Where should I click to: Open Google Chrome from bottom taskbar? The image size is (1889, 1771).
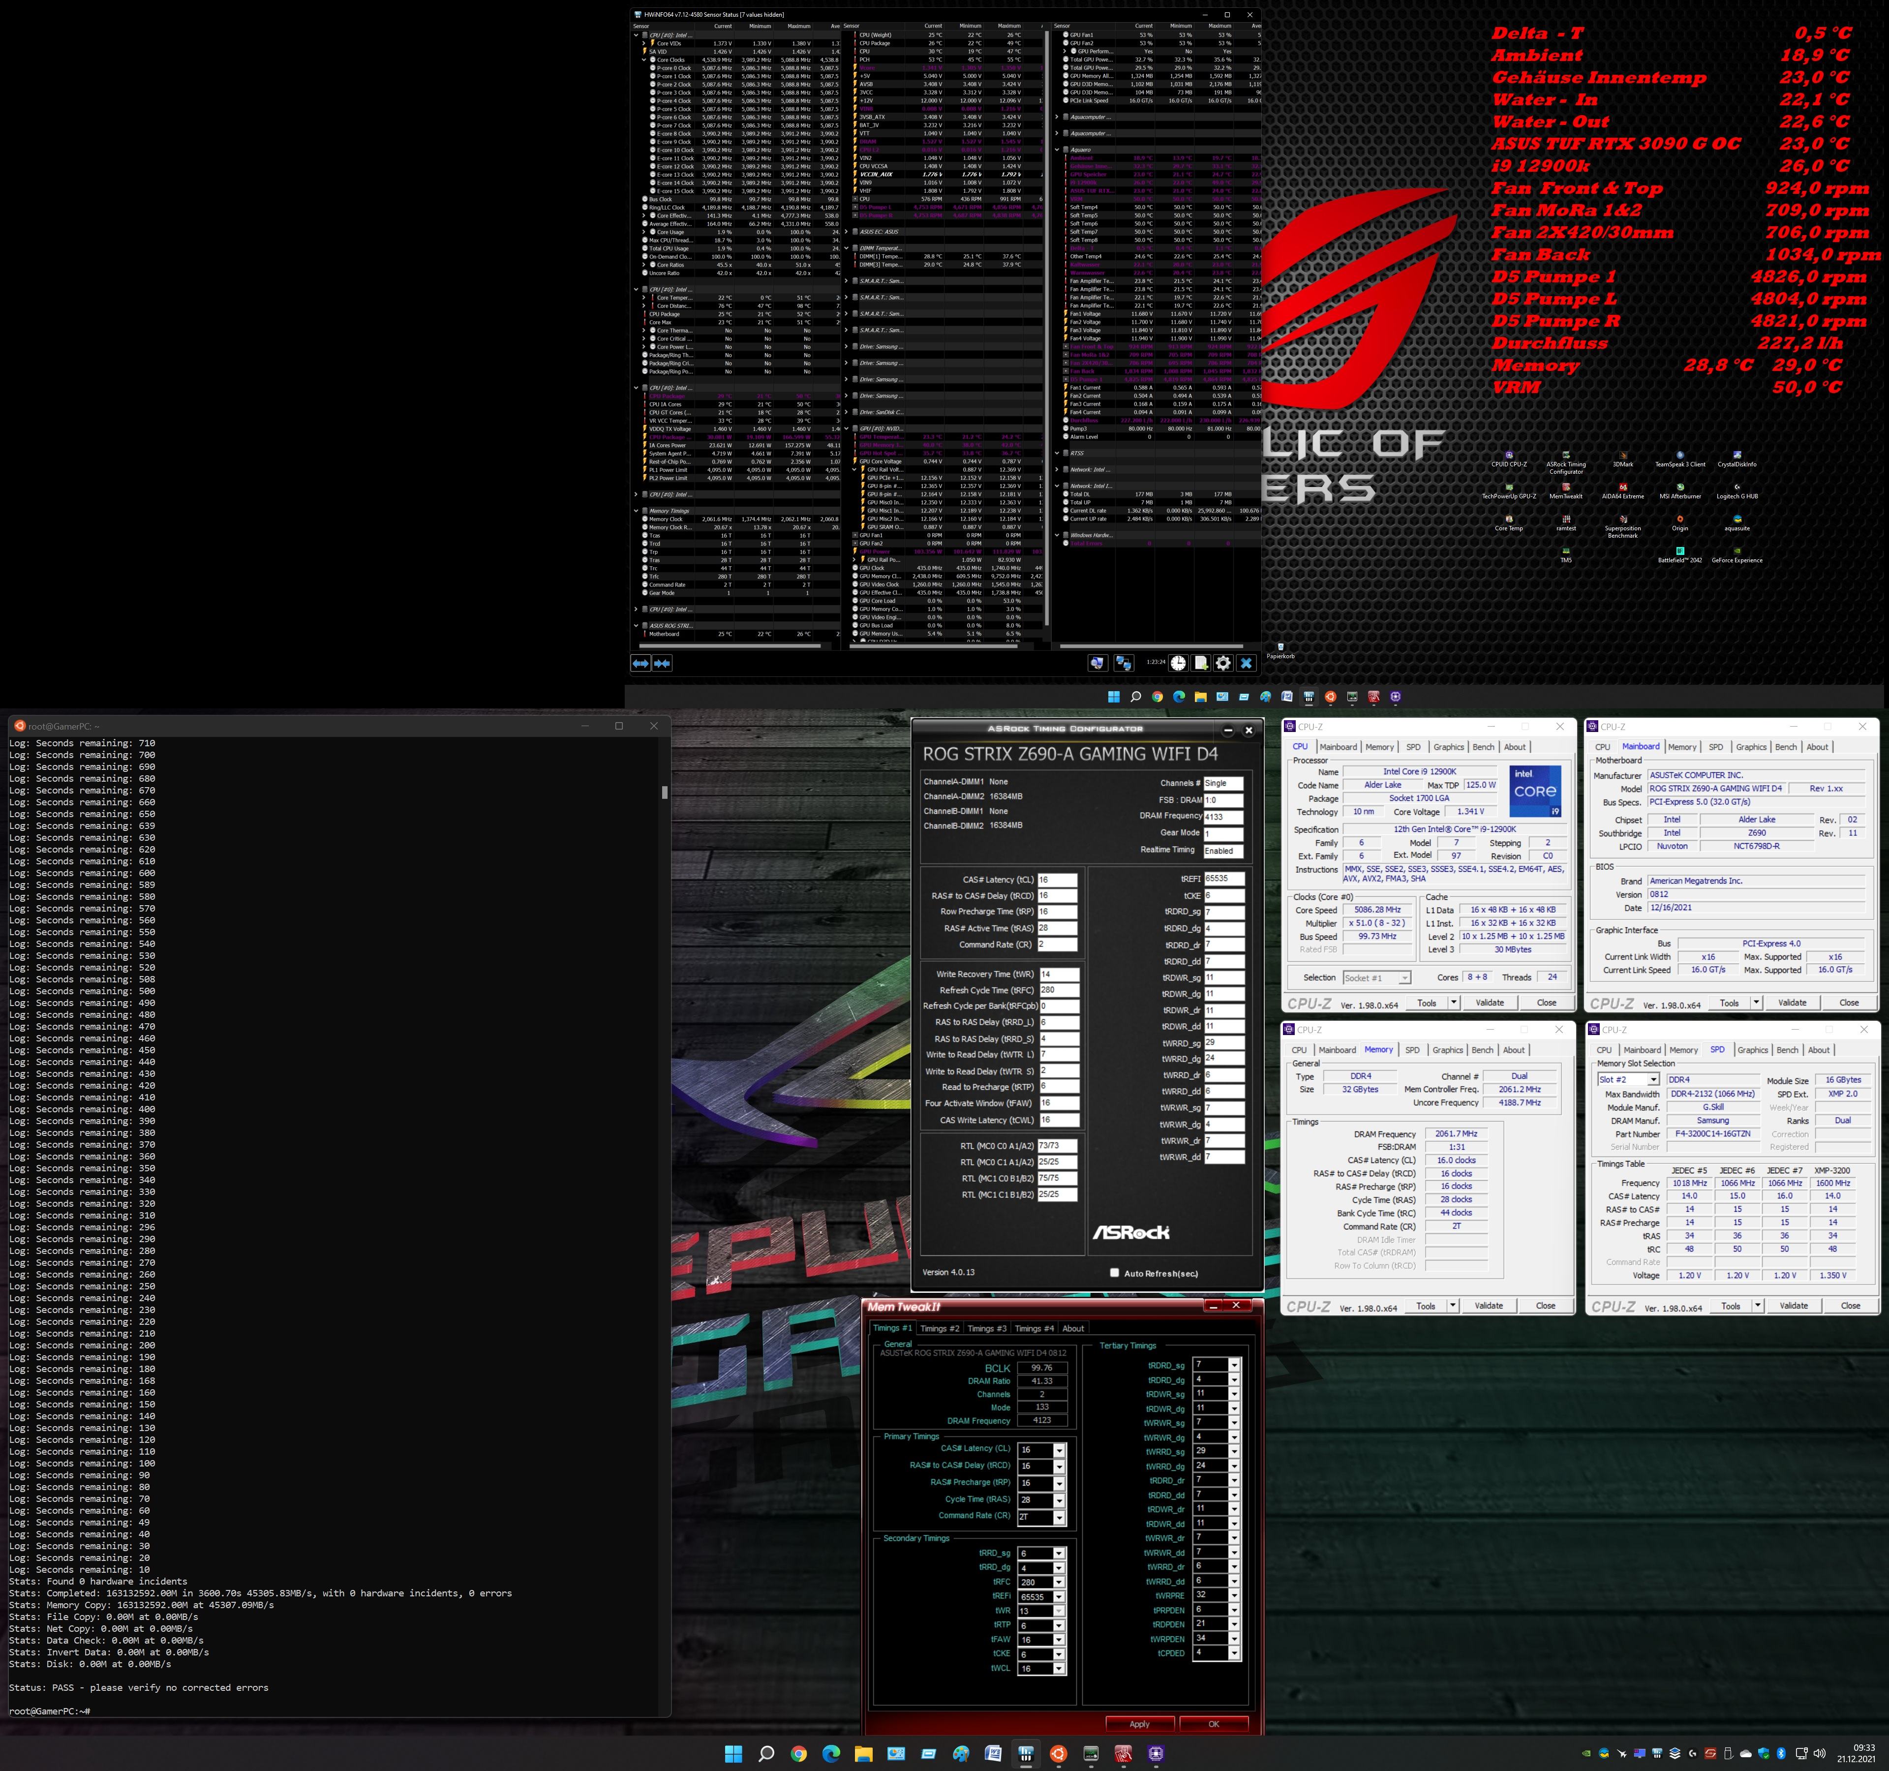coord(798,1753)
